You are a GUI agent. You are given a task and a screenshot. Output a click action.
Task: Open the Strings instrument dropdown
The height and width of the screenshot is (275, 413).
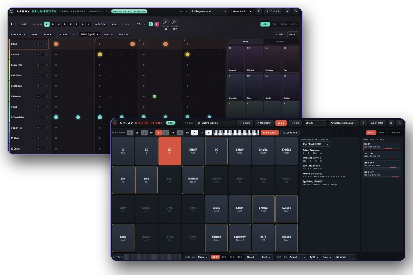[315, 123]
